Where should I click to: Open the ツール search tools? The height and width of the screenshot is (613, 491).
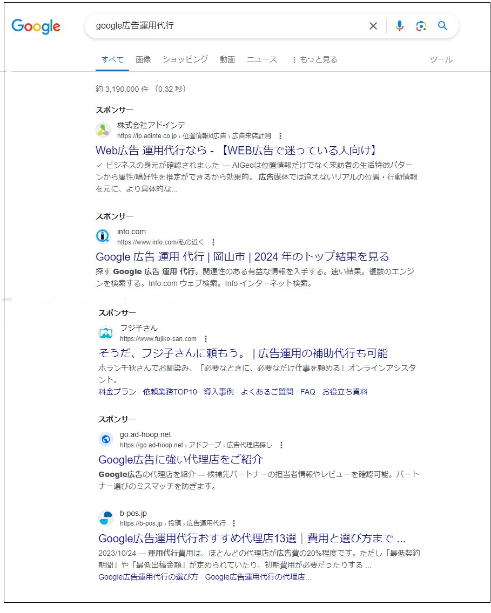click(441, 59)
